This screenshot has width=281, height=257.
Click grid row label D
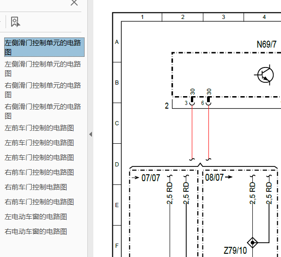click(117, 165)
